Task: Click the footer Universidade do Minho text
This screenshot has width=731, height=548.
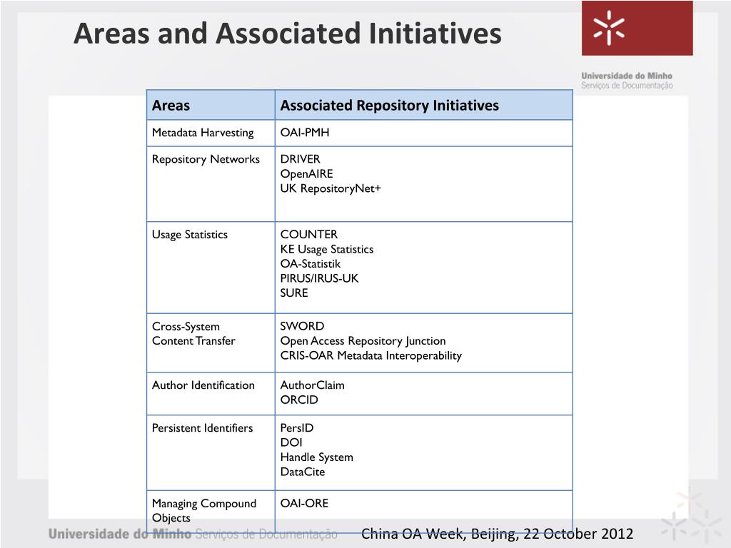Action: pos(120,534)
